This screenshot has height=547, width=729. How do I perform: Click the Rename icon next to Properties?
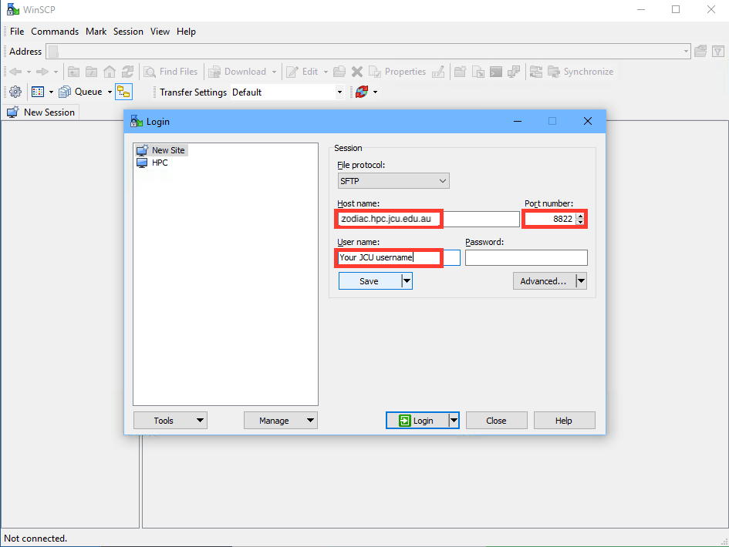click(438, 72)
